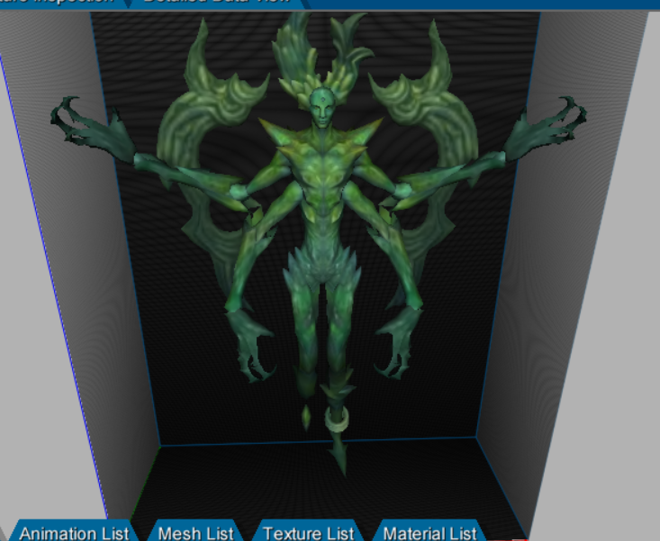Open the Animation List tab
Screen dimensions: 660x541
pos(74,532)
